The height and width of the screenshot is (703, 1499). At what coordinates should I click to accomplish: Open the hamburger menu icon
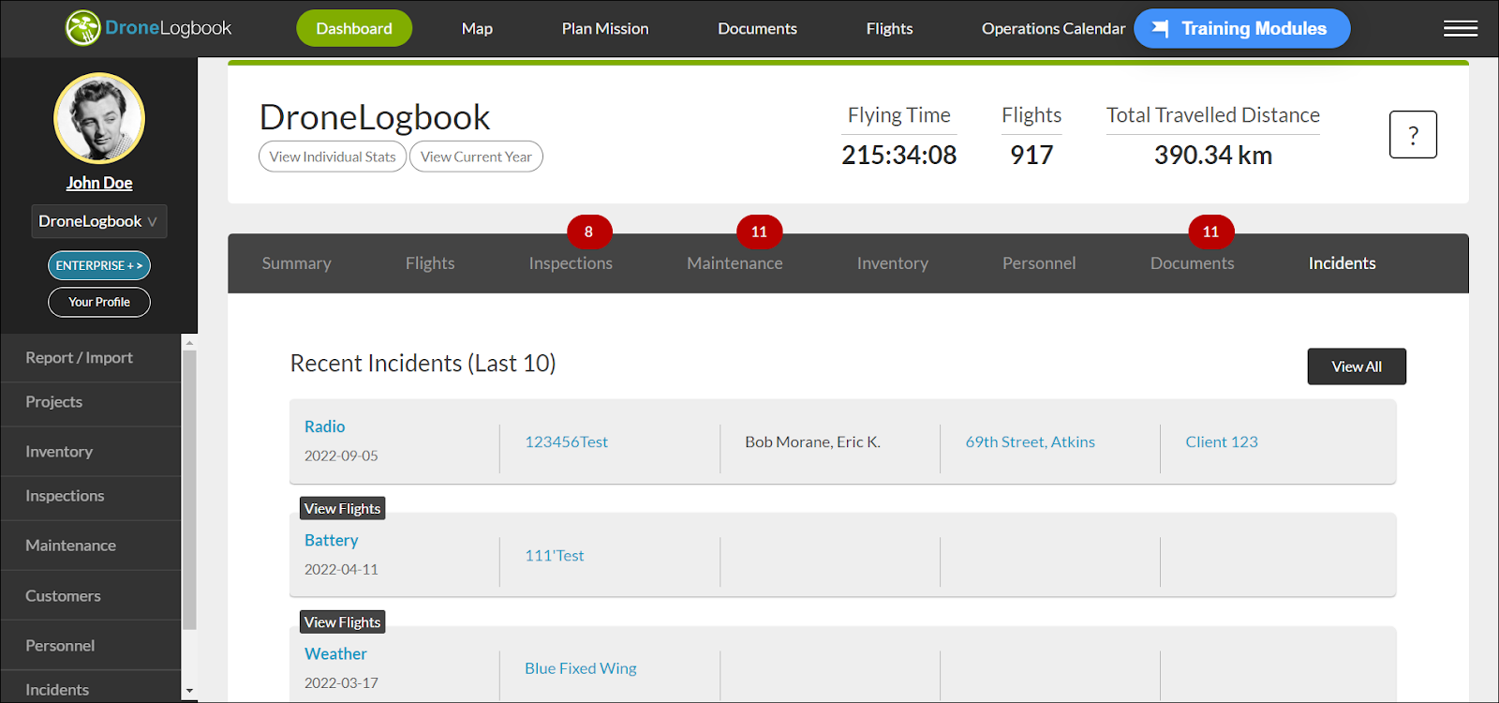click(x=1461, y=29)
